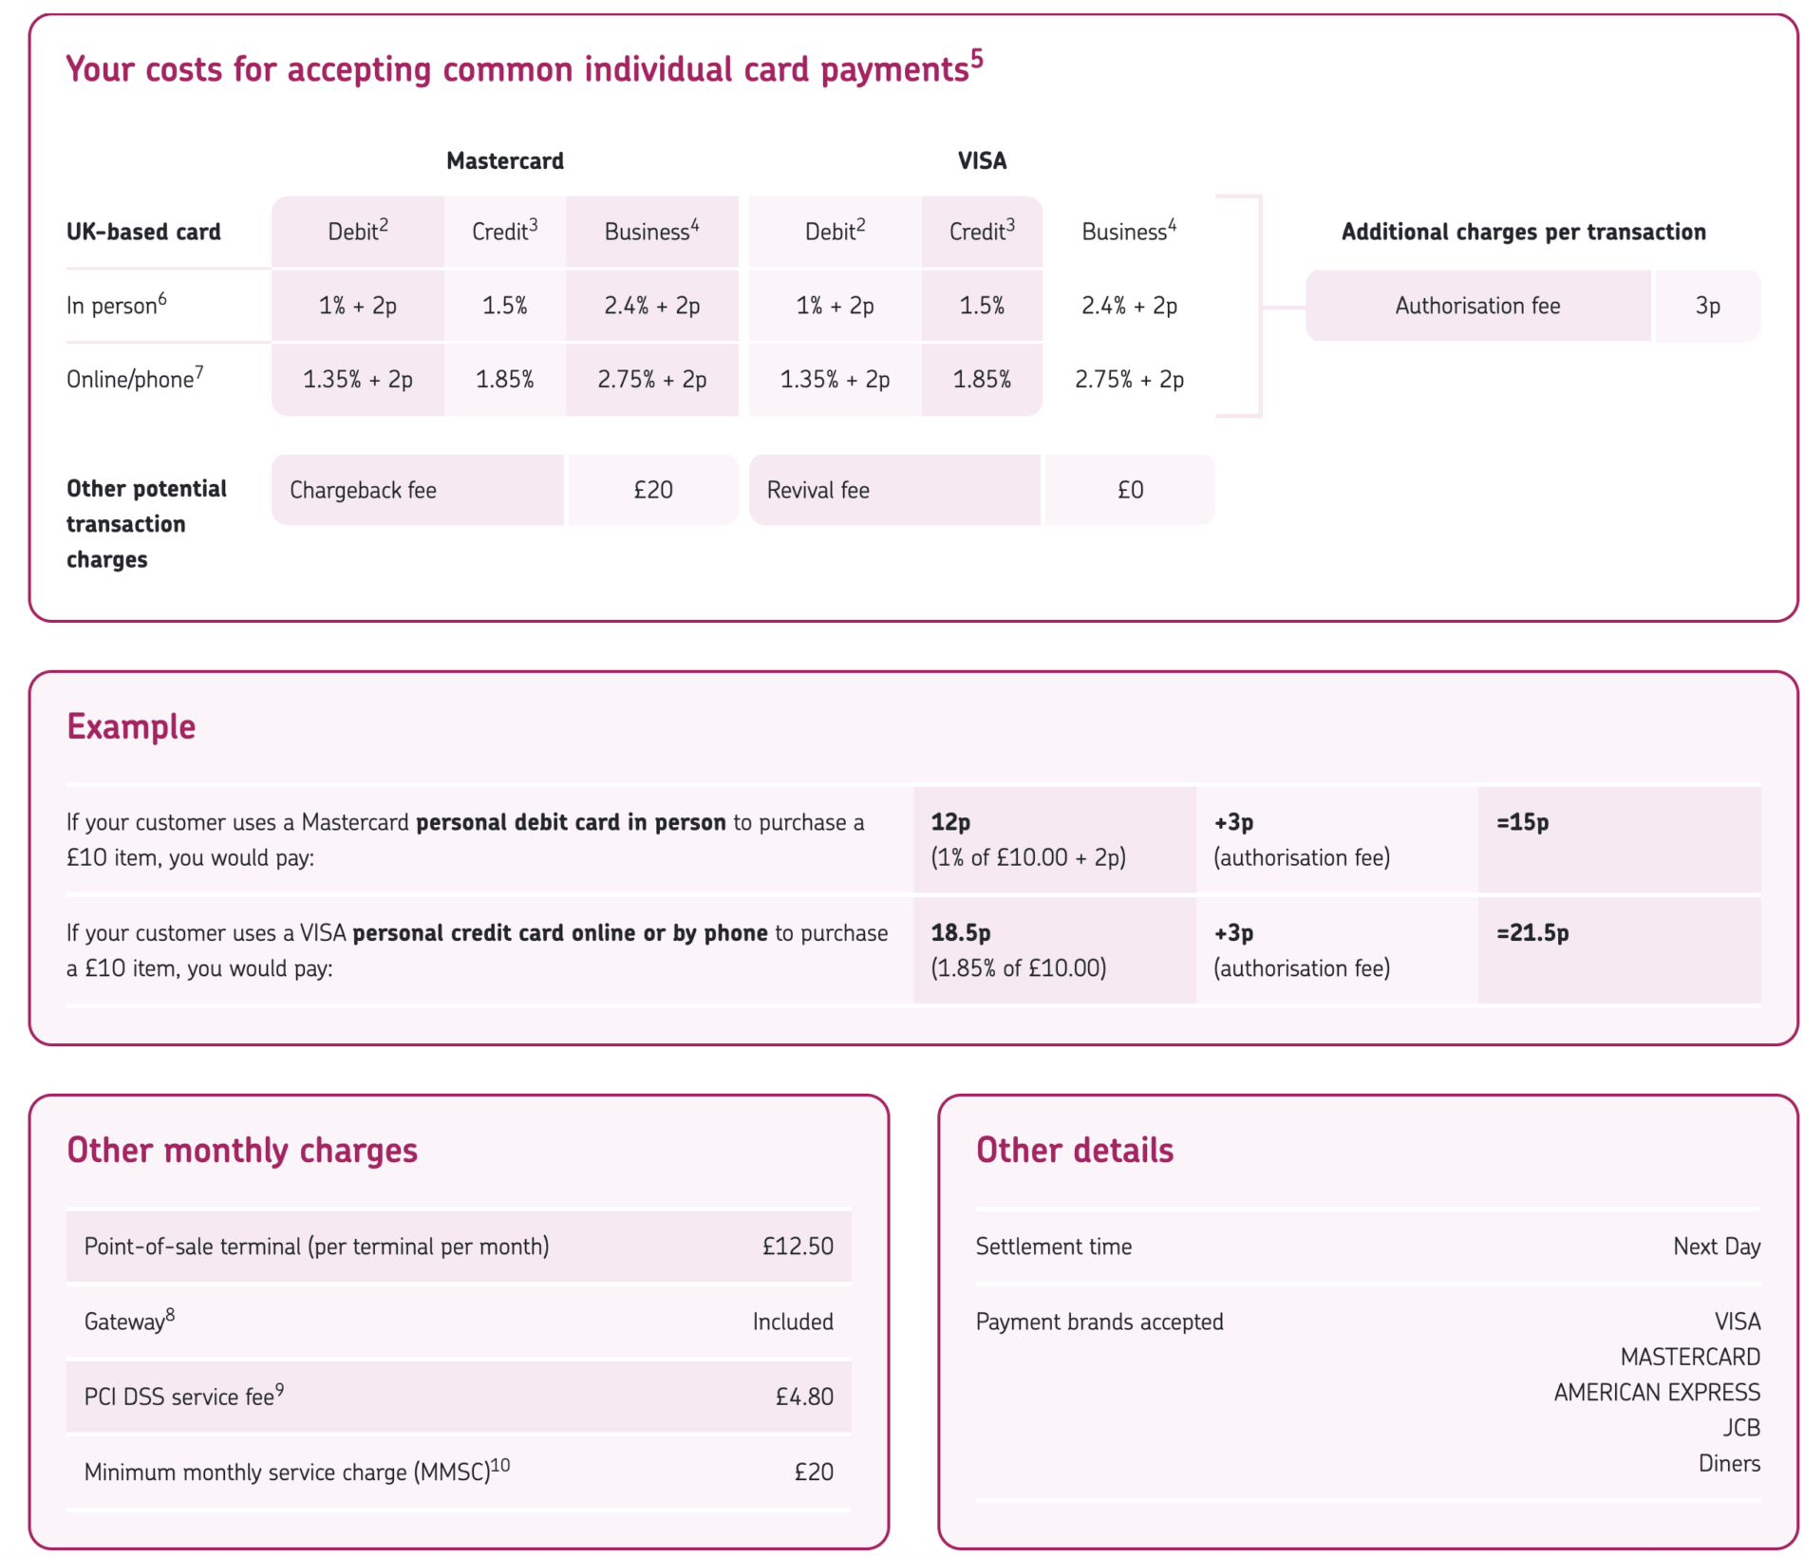This screenshot has height=1557, width=1804.
Task: Click VISA online/phone debit rate cell
Action: (835, 380)
